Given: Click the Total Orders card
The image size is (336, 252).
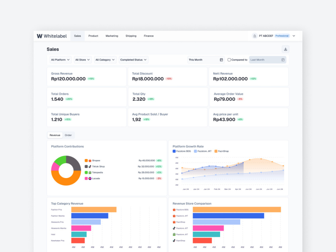Looking at the screenshot, I should [87, 97].
